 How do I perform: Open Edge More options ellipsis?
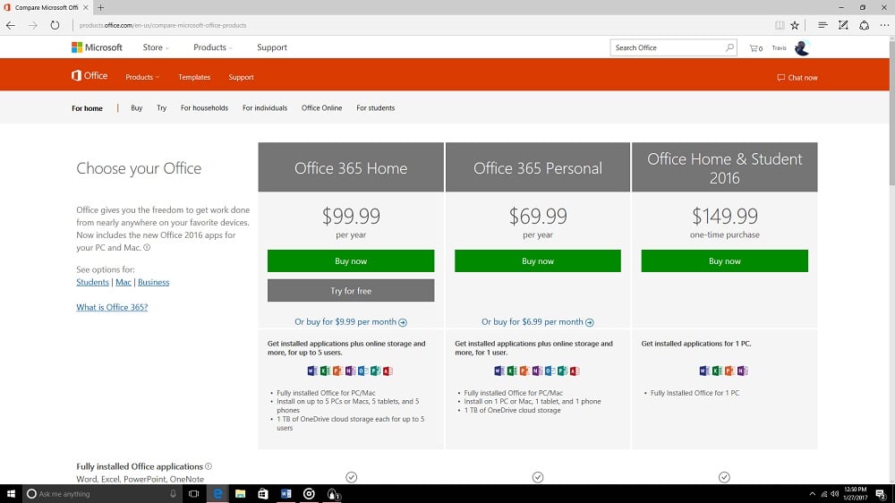pyautogui.click(x=884, y=25)
